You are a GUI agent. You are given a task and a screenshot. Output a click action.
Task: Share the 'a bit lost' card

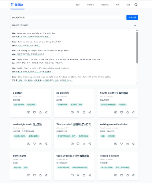pos(46,112)
